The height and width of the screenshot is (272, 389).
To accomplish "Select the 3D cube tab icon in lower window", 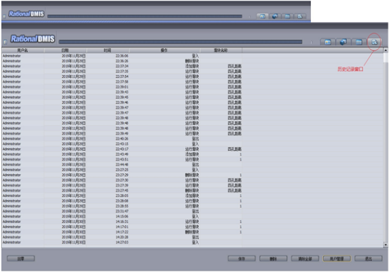I will click(343, 42).
